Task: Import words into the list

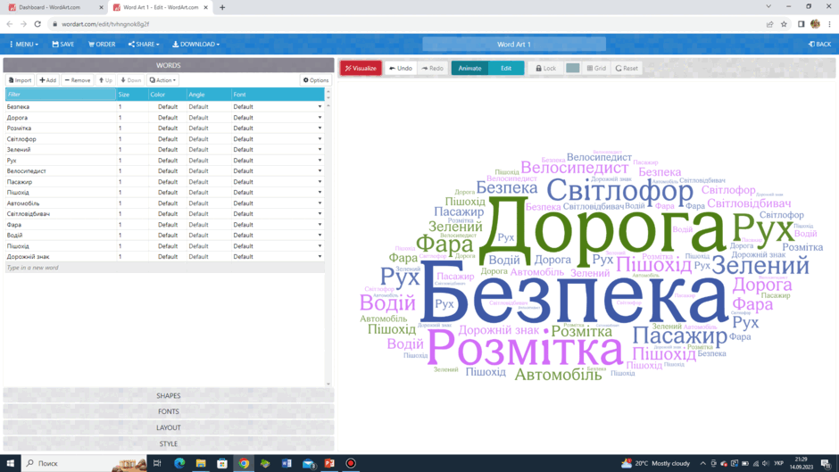Action: pyautogui.click(x=20, y=79)
